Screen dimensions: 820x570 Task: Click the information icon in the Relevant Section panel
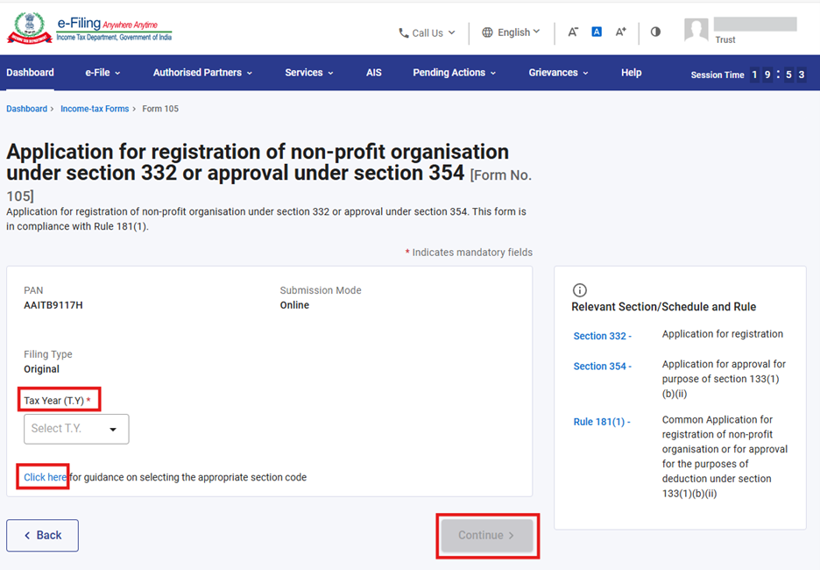tap(579, 290)
